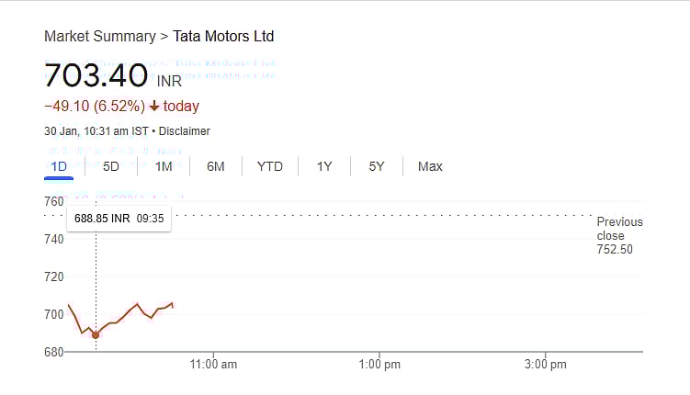Click the 703.40 stock price
Screen dimensions: 690x395
[x=96, y=74]
